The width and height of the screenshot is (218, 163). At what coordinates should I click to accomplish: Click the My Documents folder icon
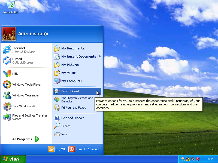pyautogui.click(x=57, y=48)
